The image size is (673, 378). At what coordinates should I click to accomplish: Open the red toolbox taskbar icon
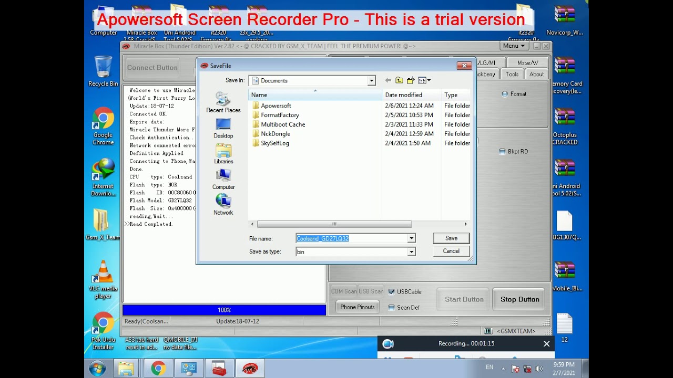(x=219, y=369)
